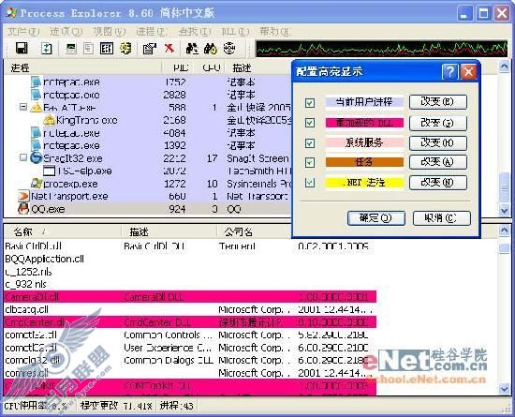
Task: Open the 进程(P) menu
Action: [152, 32]
